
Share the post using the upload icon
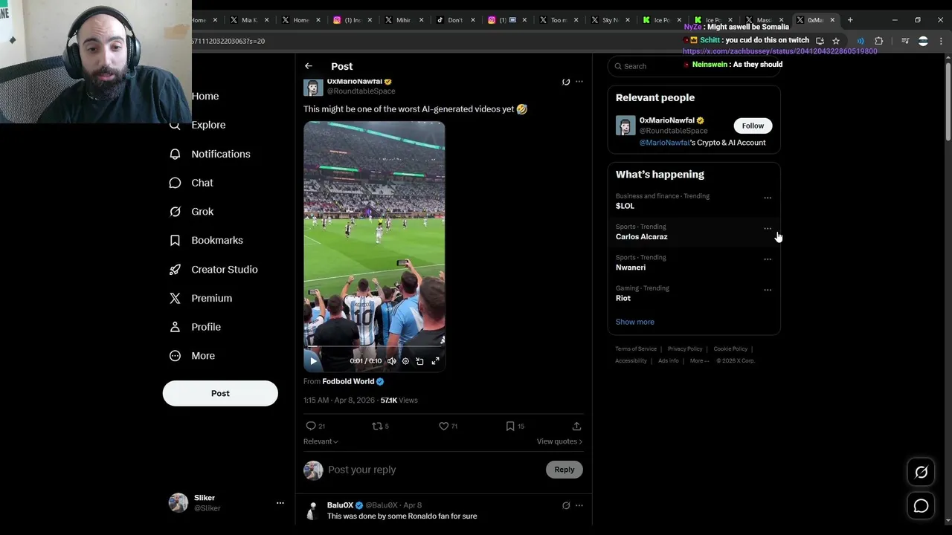coord(576,426)
